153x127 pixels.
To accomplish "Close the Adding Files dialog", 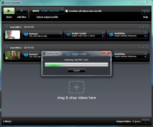I will point(106,53).
